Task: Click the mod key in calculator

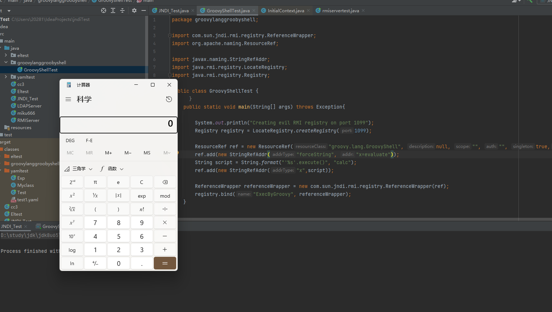Action: coord(165,196)
